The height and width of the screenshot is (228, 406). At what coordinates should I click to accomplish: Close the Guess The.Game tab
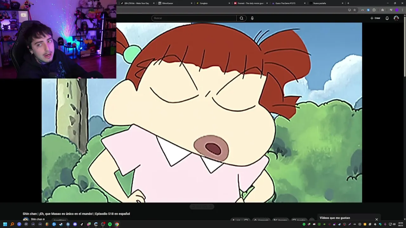click(305, 3)
